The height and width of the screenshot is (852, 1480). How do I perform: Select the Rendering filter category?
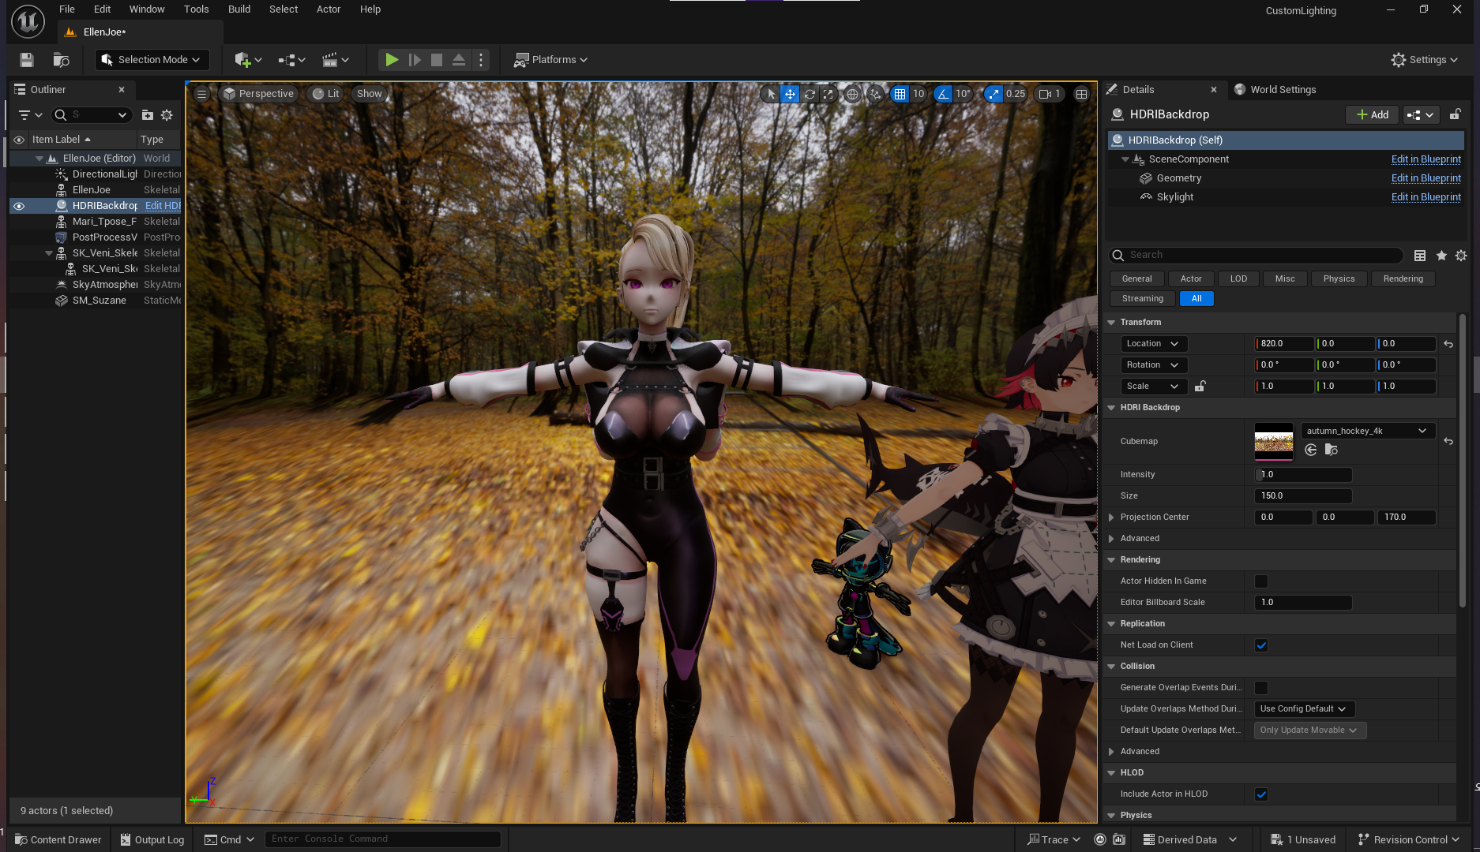pyautogui.click(x=1403, y=279)
